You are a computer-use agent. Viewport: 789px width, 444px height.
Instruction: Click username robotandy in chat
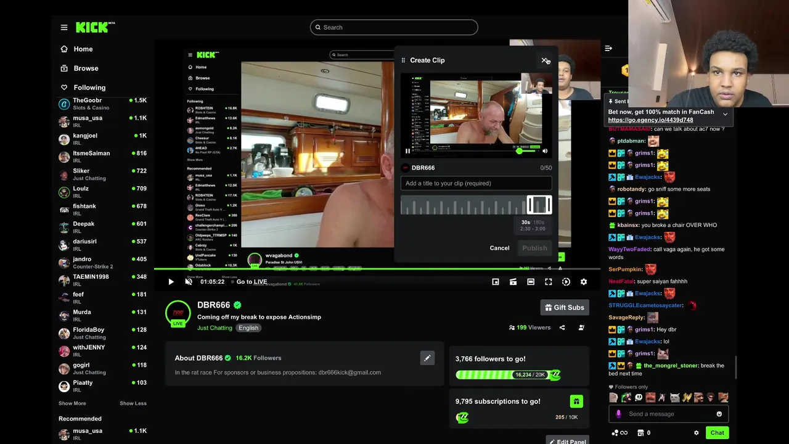[x=631, y=189]
